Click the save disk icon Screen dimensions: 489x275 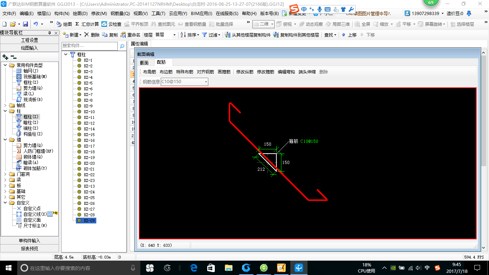25,24
